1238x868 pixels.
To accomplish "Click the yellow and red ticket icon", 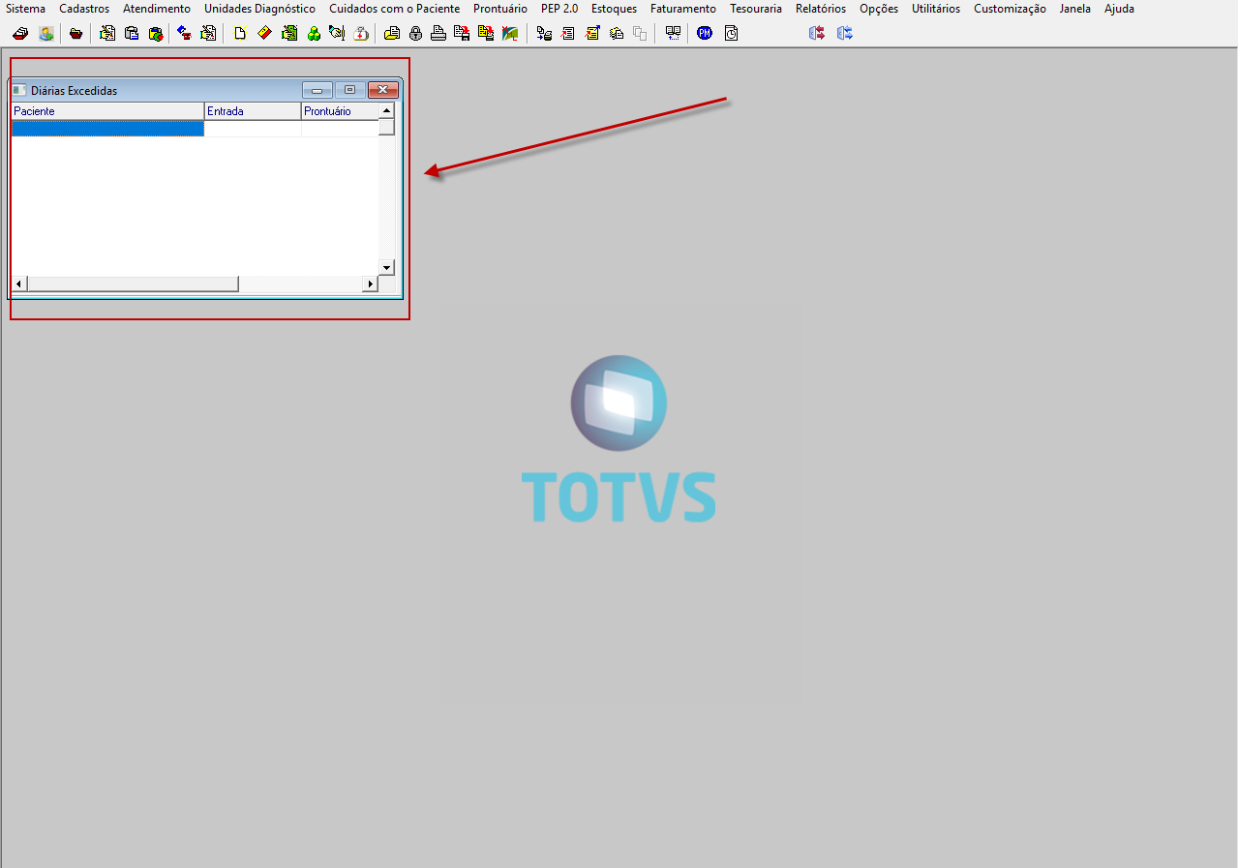I will tap(263, 33).
